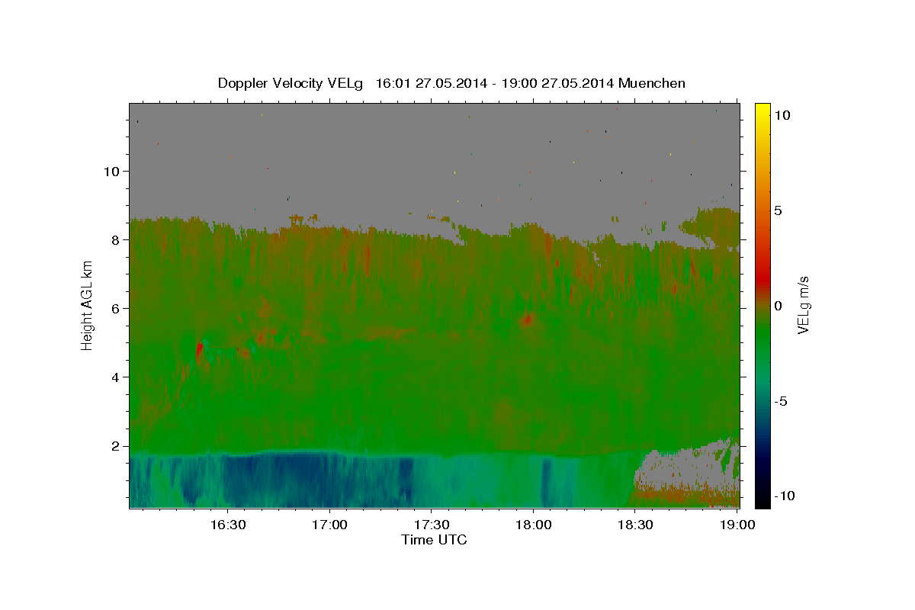Pick the red band of the velocity colorbar
The height and width of the screenshot is (610, 915).
point(762,280)
